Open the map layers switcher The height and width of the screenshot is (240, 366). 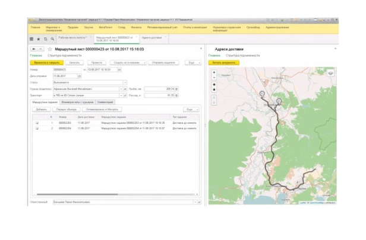point(331,73)
